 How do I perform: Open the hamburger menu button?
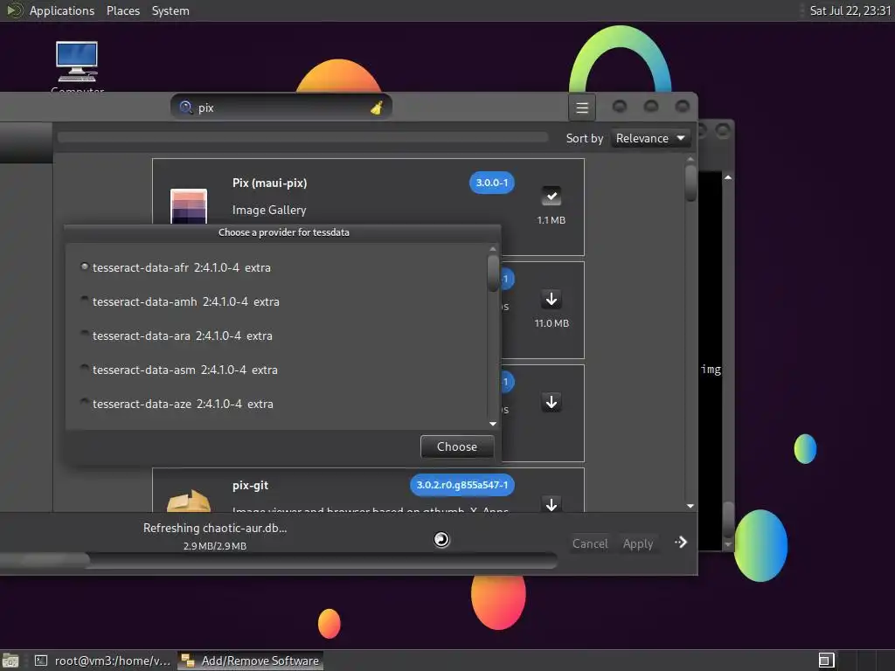pyautogui.click(x=581, y=107)
